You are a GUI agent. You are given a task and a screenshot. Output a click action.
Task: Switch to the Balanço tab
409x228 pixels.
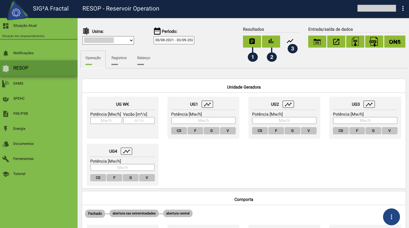144,58
